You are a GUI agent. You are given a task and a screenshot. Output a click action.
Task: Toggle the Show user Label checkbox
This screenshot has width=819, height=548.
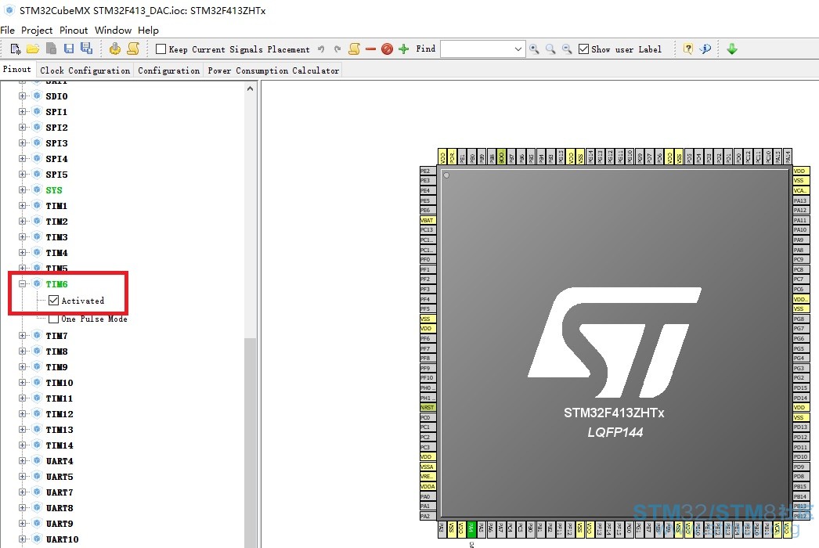click(x=583, y=49)
